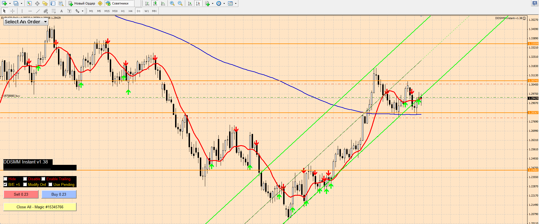
Task: Switch chart to line chart icon
Action: coord(163,3)
